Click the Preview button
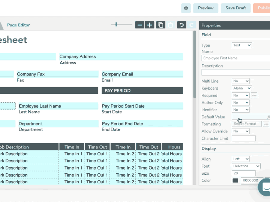 pos(205,8)
